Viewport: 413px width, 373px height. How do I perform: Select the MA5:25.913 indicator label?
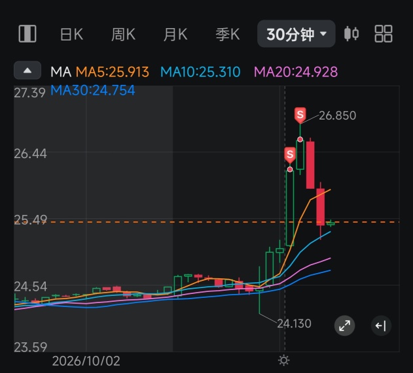113,72
